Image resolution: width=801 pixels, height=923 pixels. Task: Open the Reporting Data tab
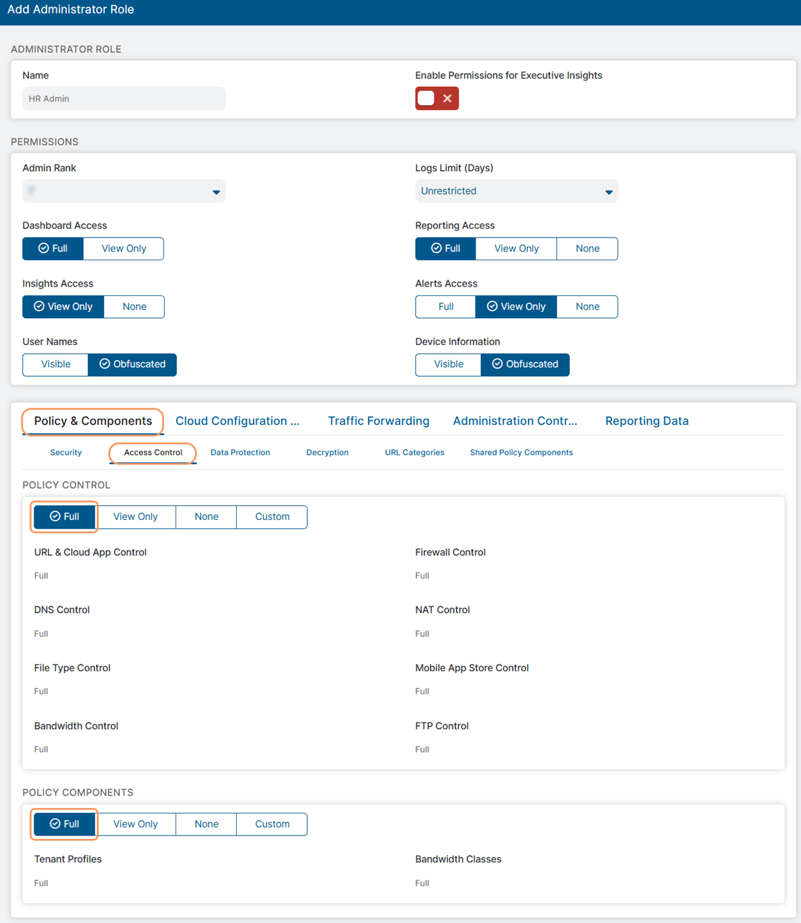(x=646, y=421)
